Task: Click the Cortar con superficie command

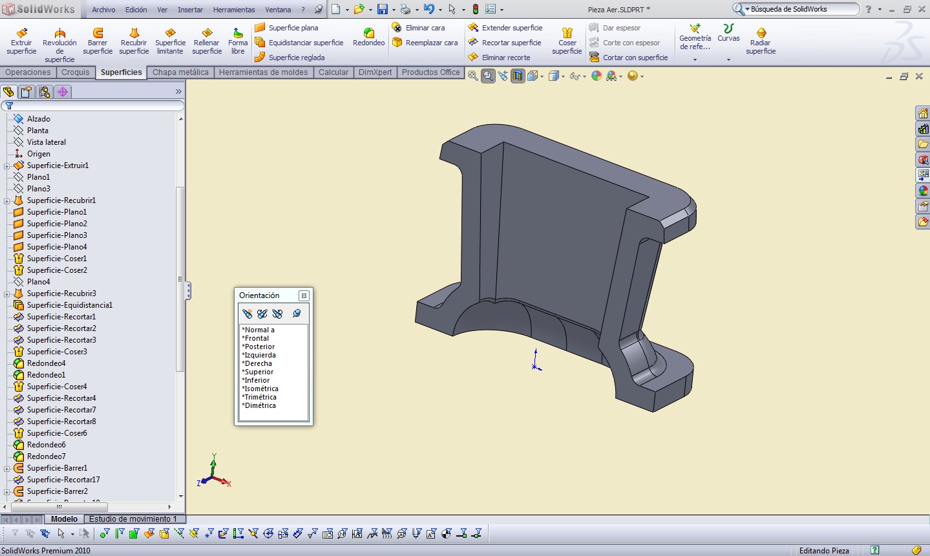Action: tap(628, 58)
